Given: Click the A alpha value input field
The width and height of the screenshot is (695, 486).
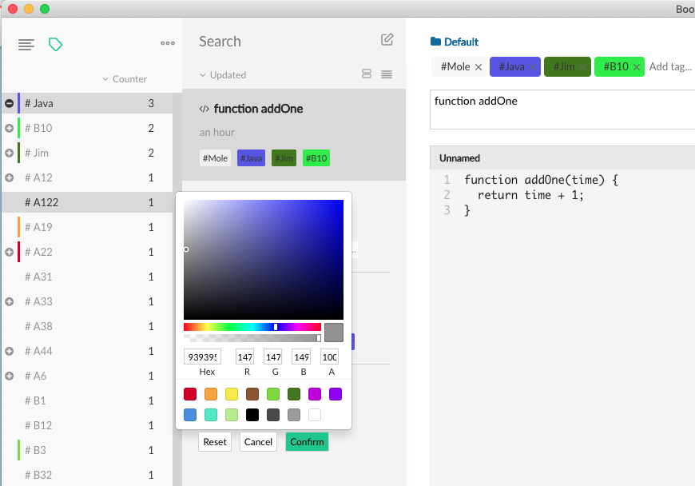Looking at the screenshot, I should (329, 357).
